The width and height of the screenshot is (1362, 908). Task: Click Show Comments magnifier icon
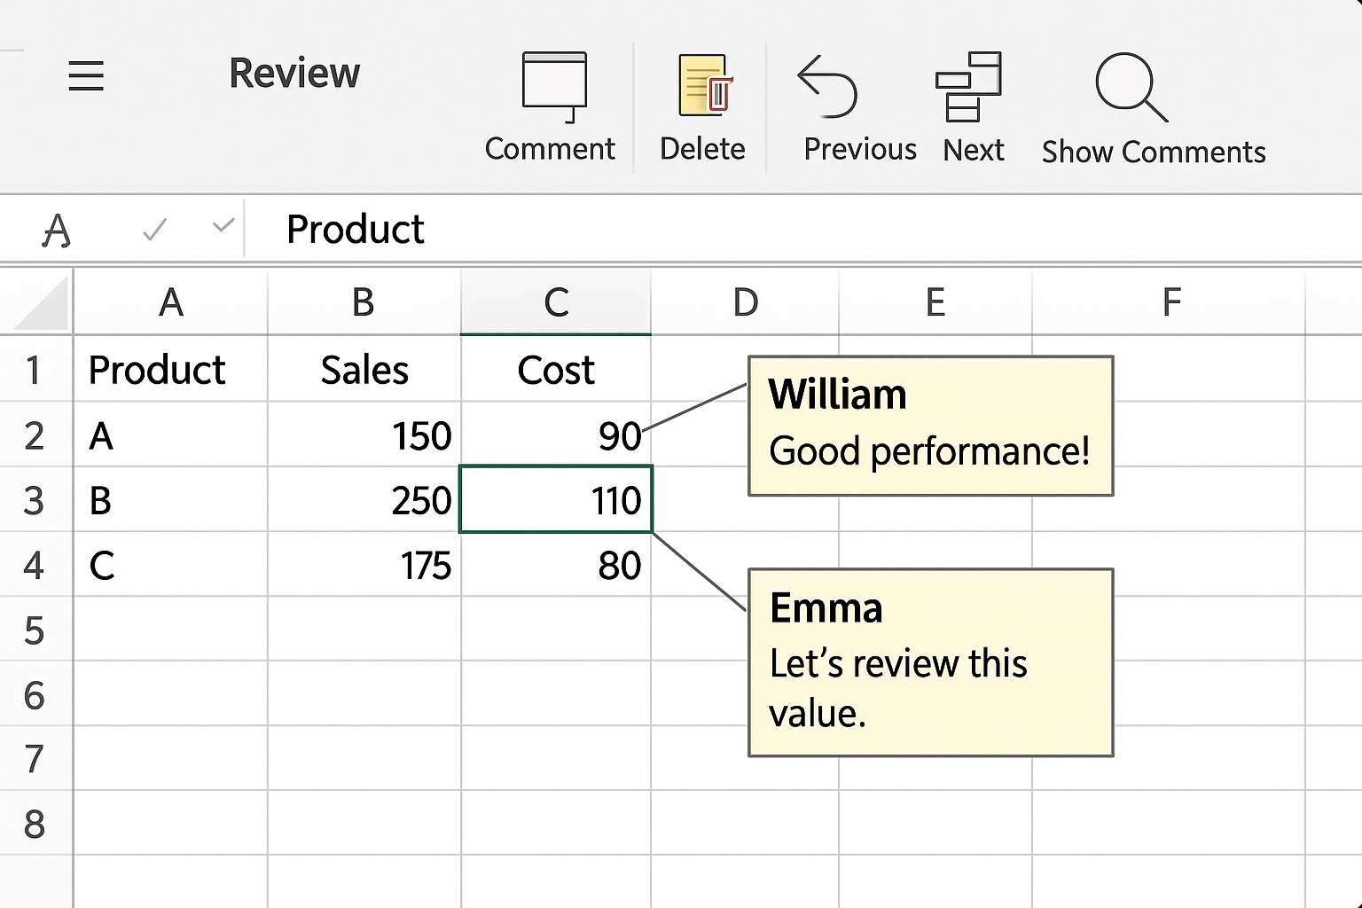[1131, 87]
